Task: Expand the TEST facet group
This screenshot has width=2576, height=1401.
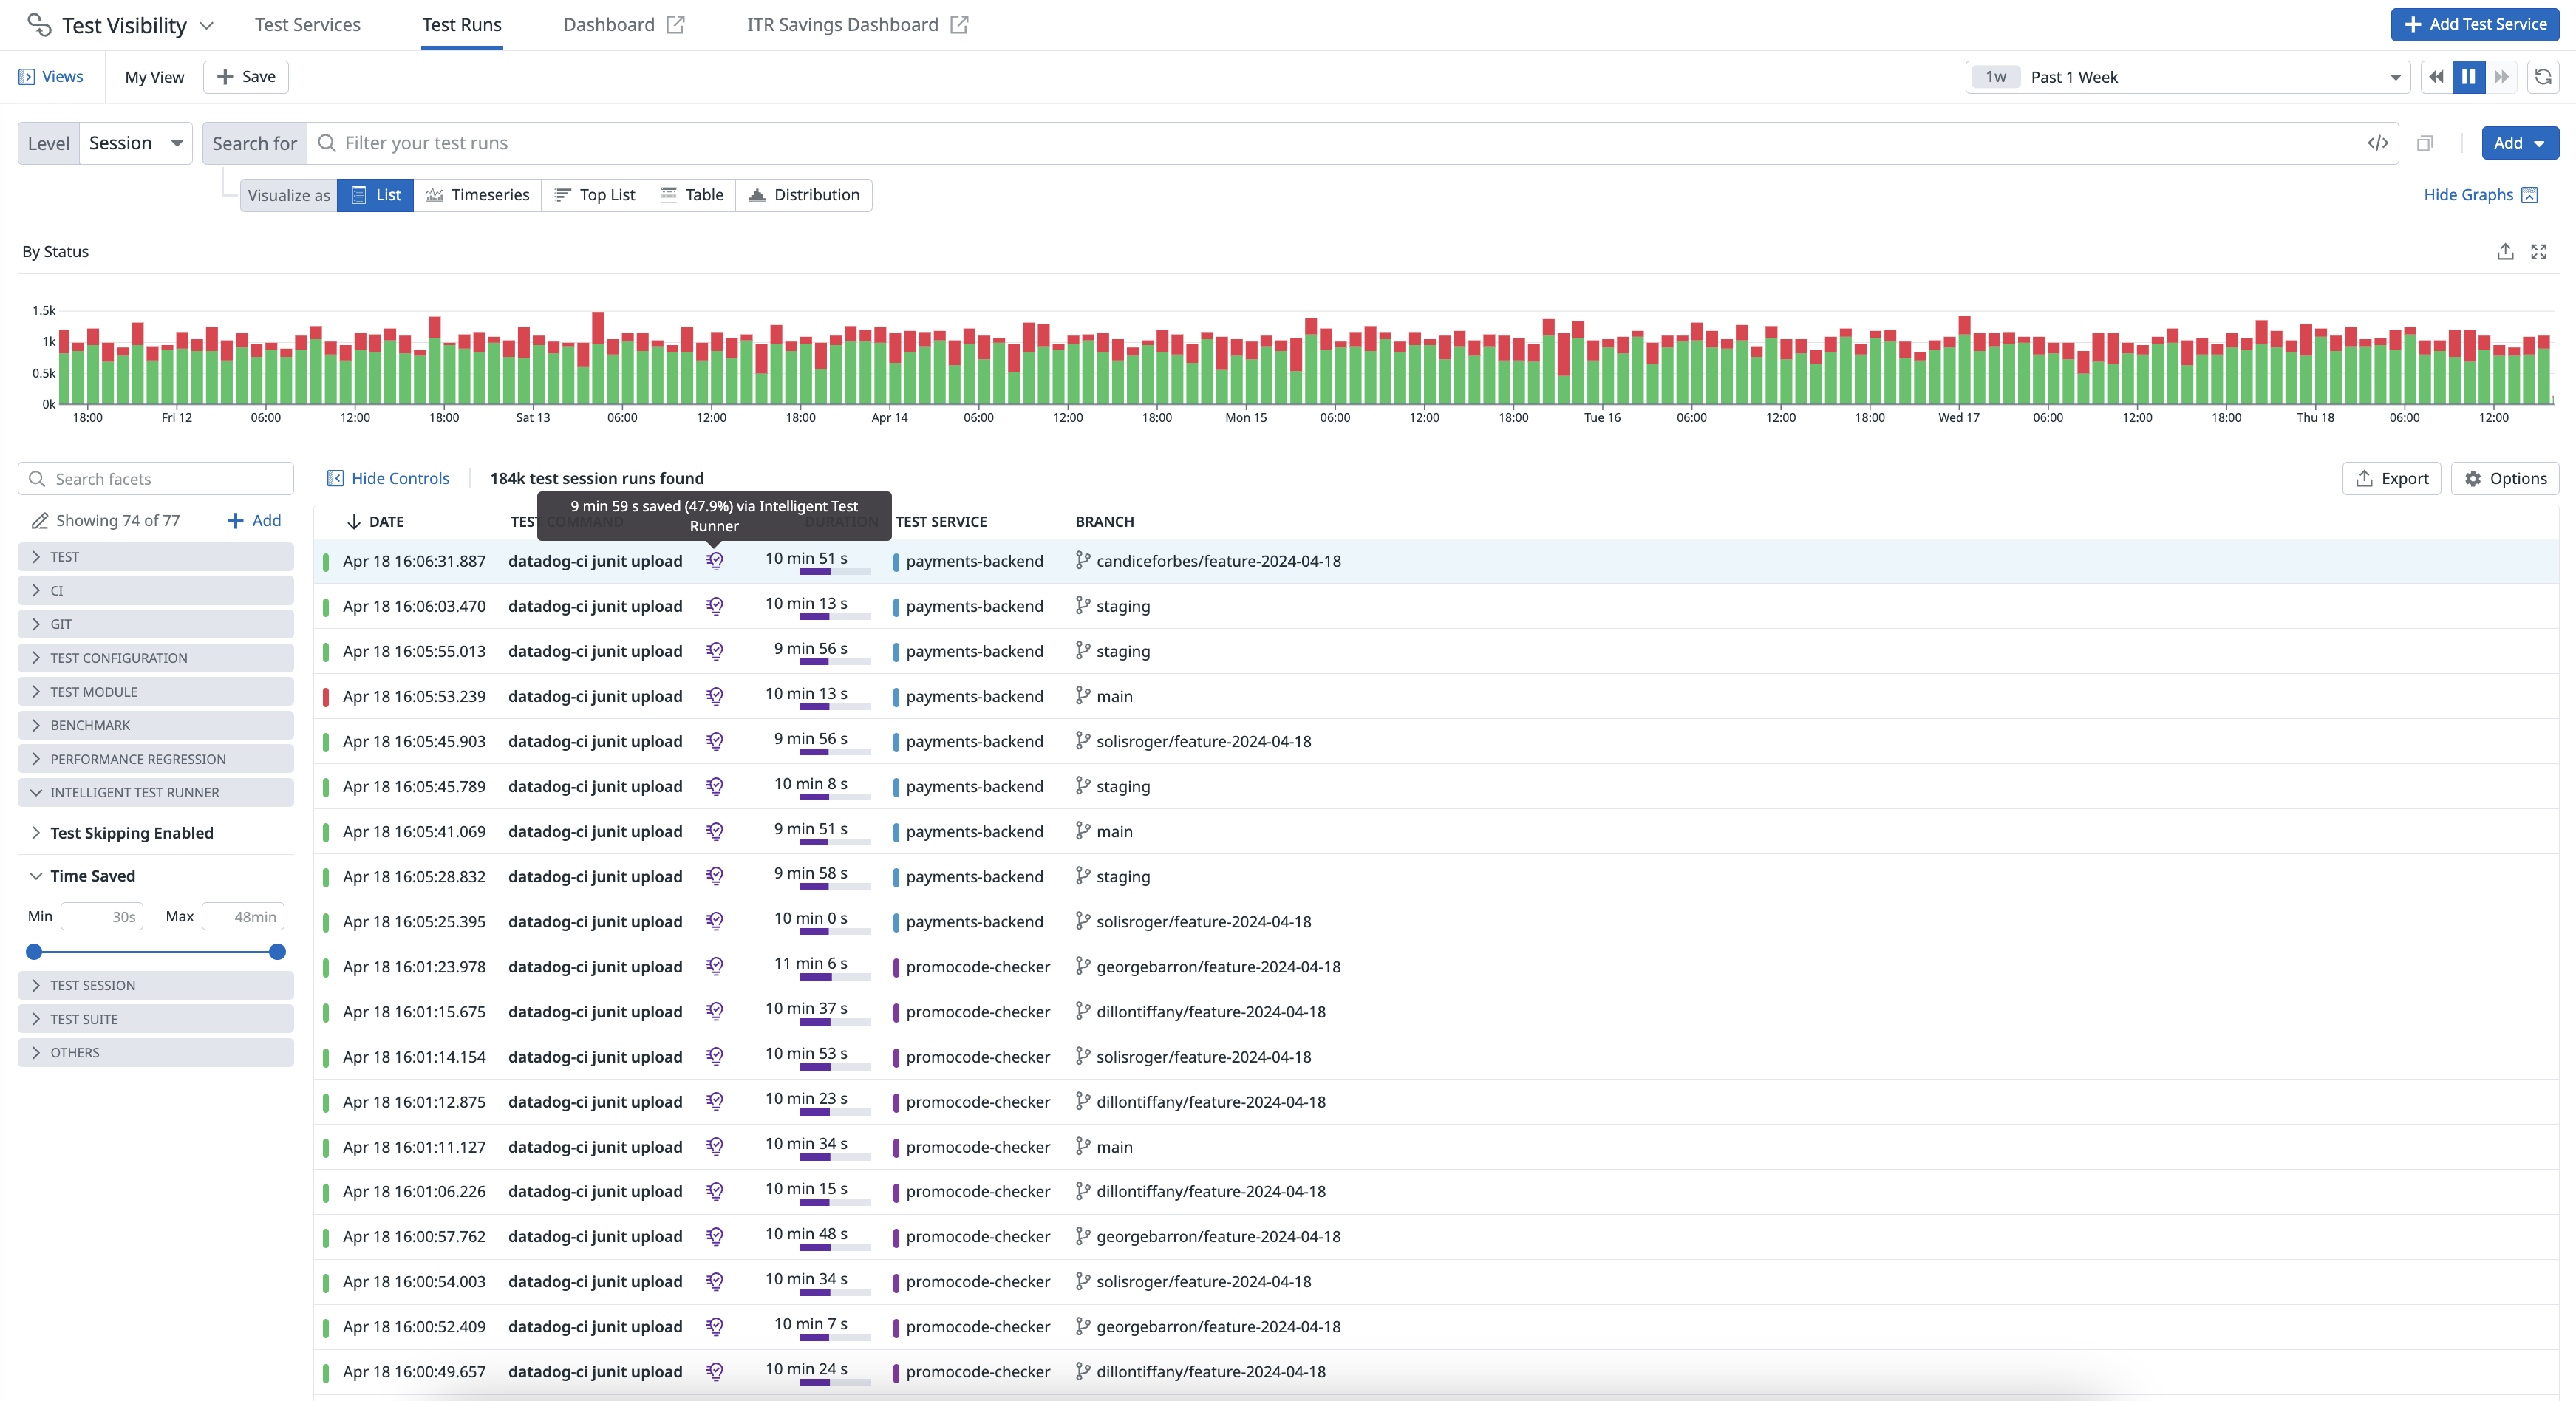Action: pyautogui.click(x=156, y=557)
